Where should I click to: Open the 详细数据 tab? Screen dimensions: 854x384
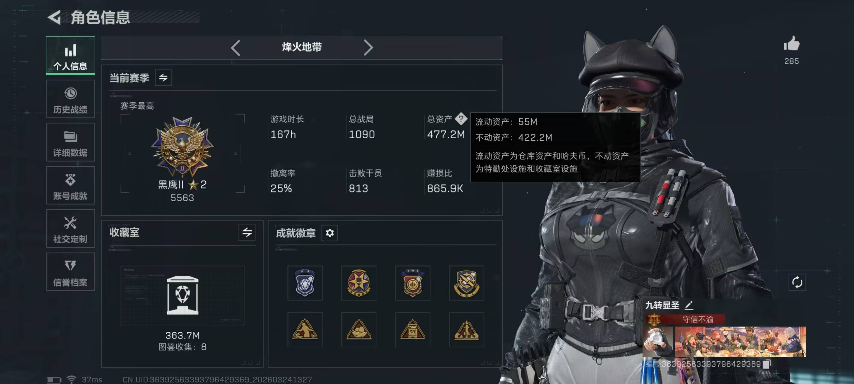pyautogui.click(x=70, y=142)
